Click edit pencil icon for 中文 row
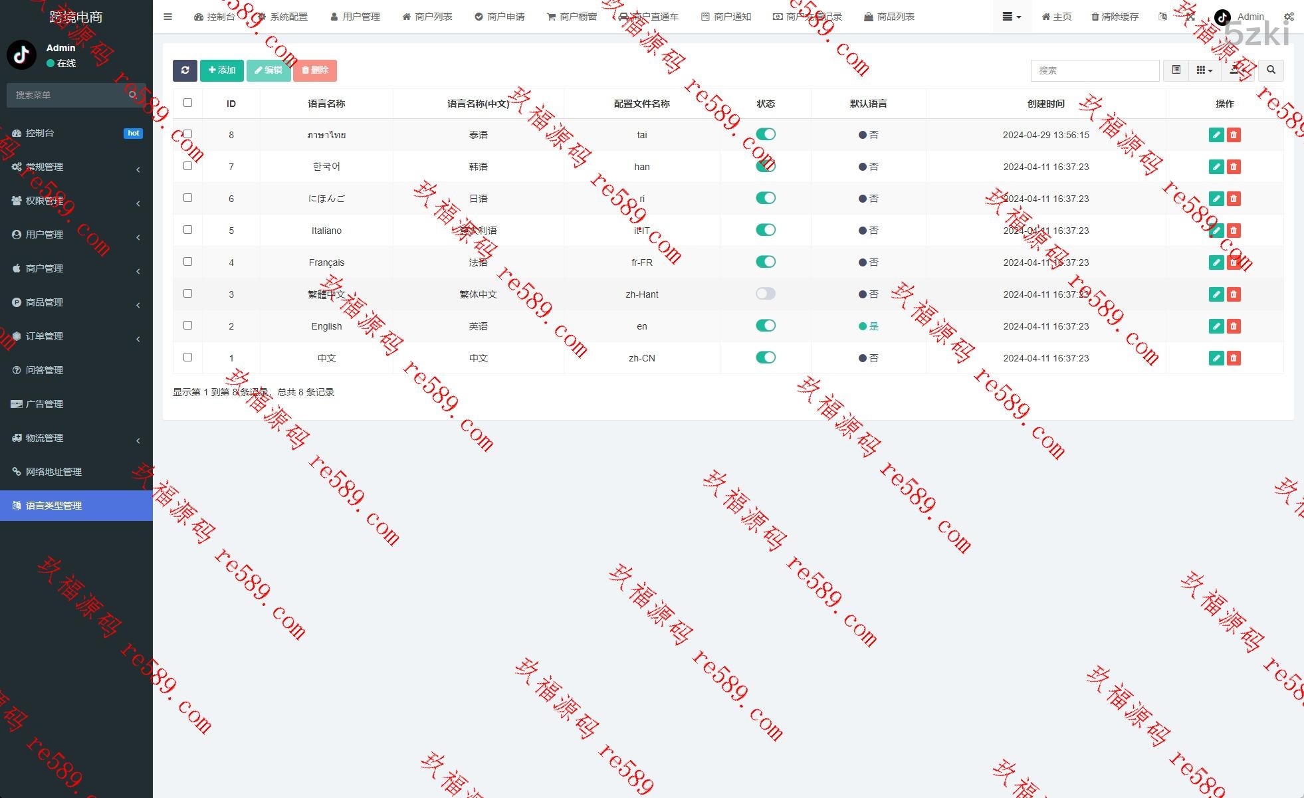Screen dimensions: 1304x798 tap(1216, 358)
